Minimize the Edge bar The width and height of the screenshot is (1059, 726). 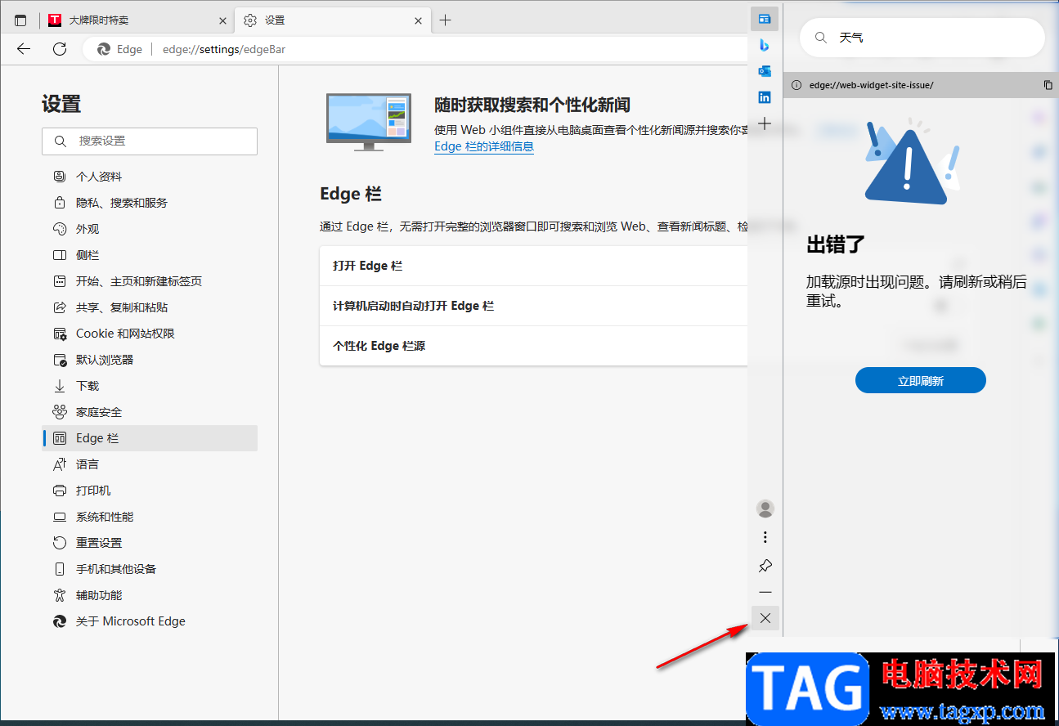765,592
